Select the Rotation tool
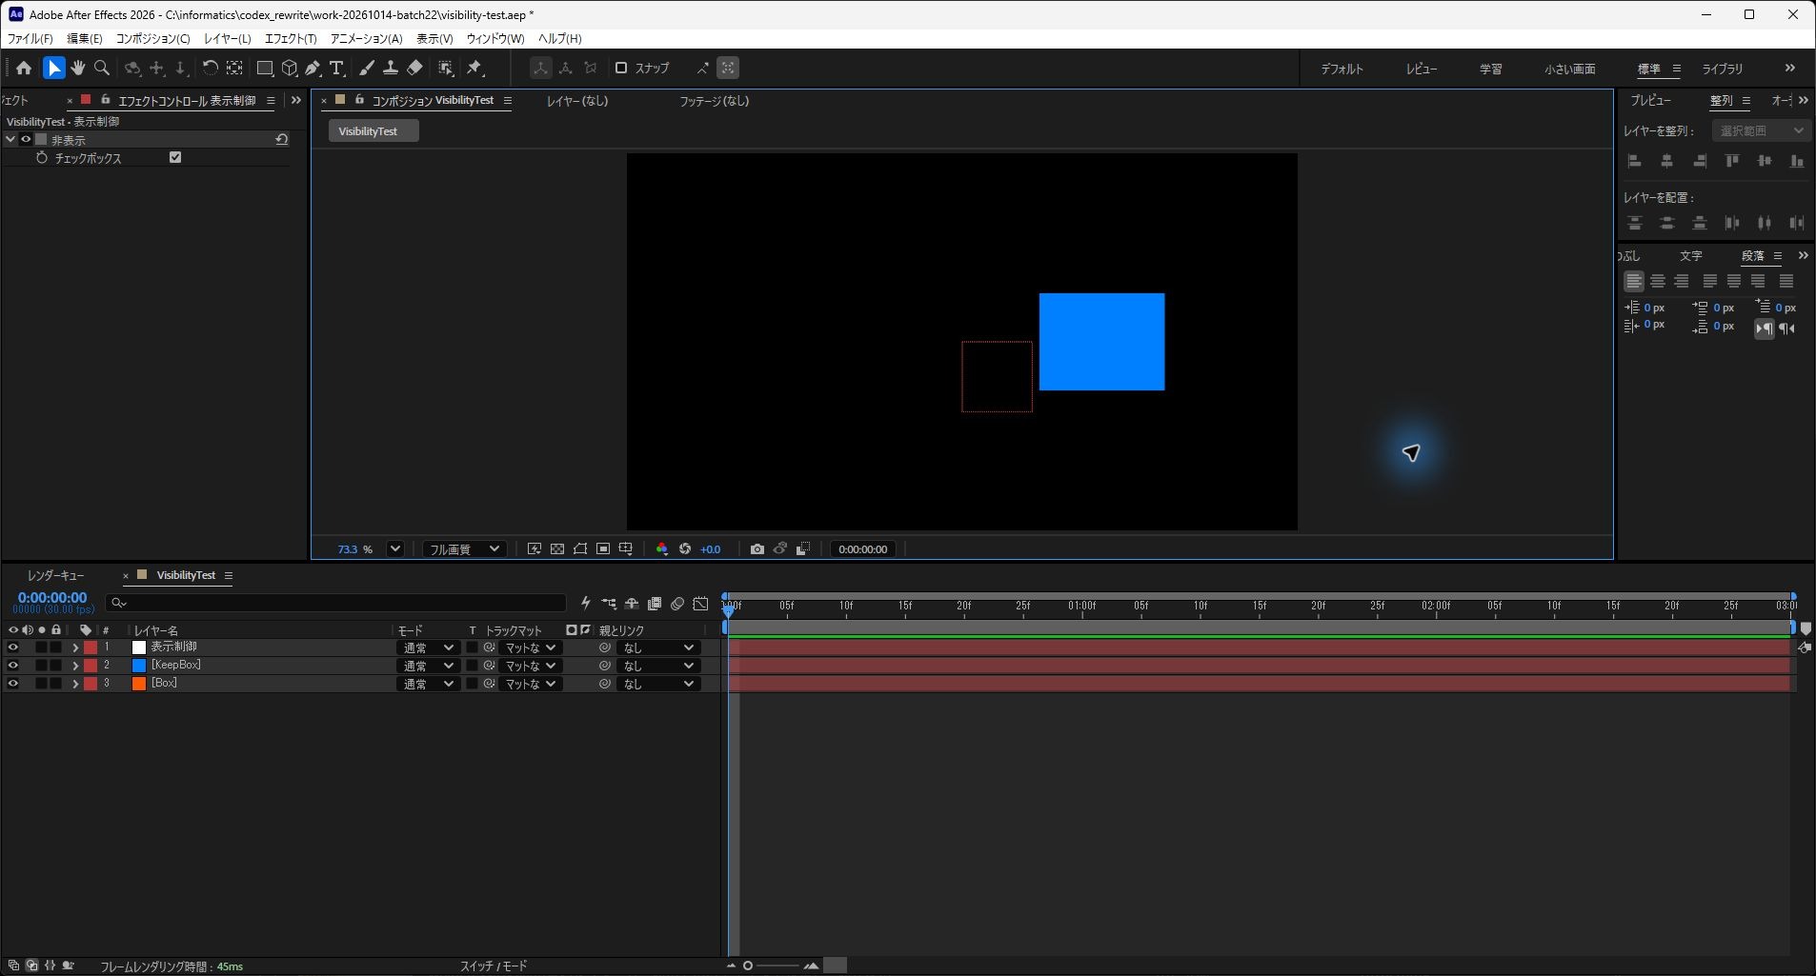The height and width of the screenshot is (976, 1816). 210,68
